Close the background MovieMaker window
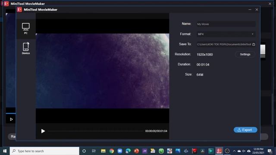Image resolution: width=276 pixels, height=155 pixels. tap(270, 4)
